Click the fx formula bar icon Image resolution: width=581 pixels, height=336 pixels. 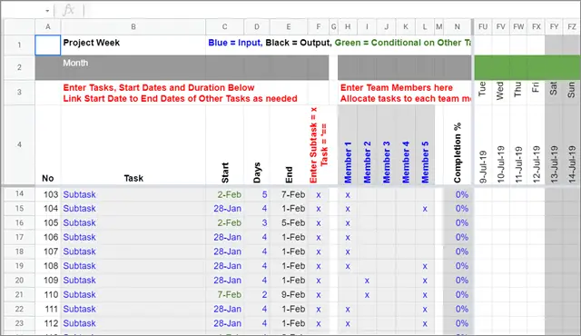tap(69, 10)
